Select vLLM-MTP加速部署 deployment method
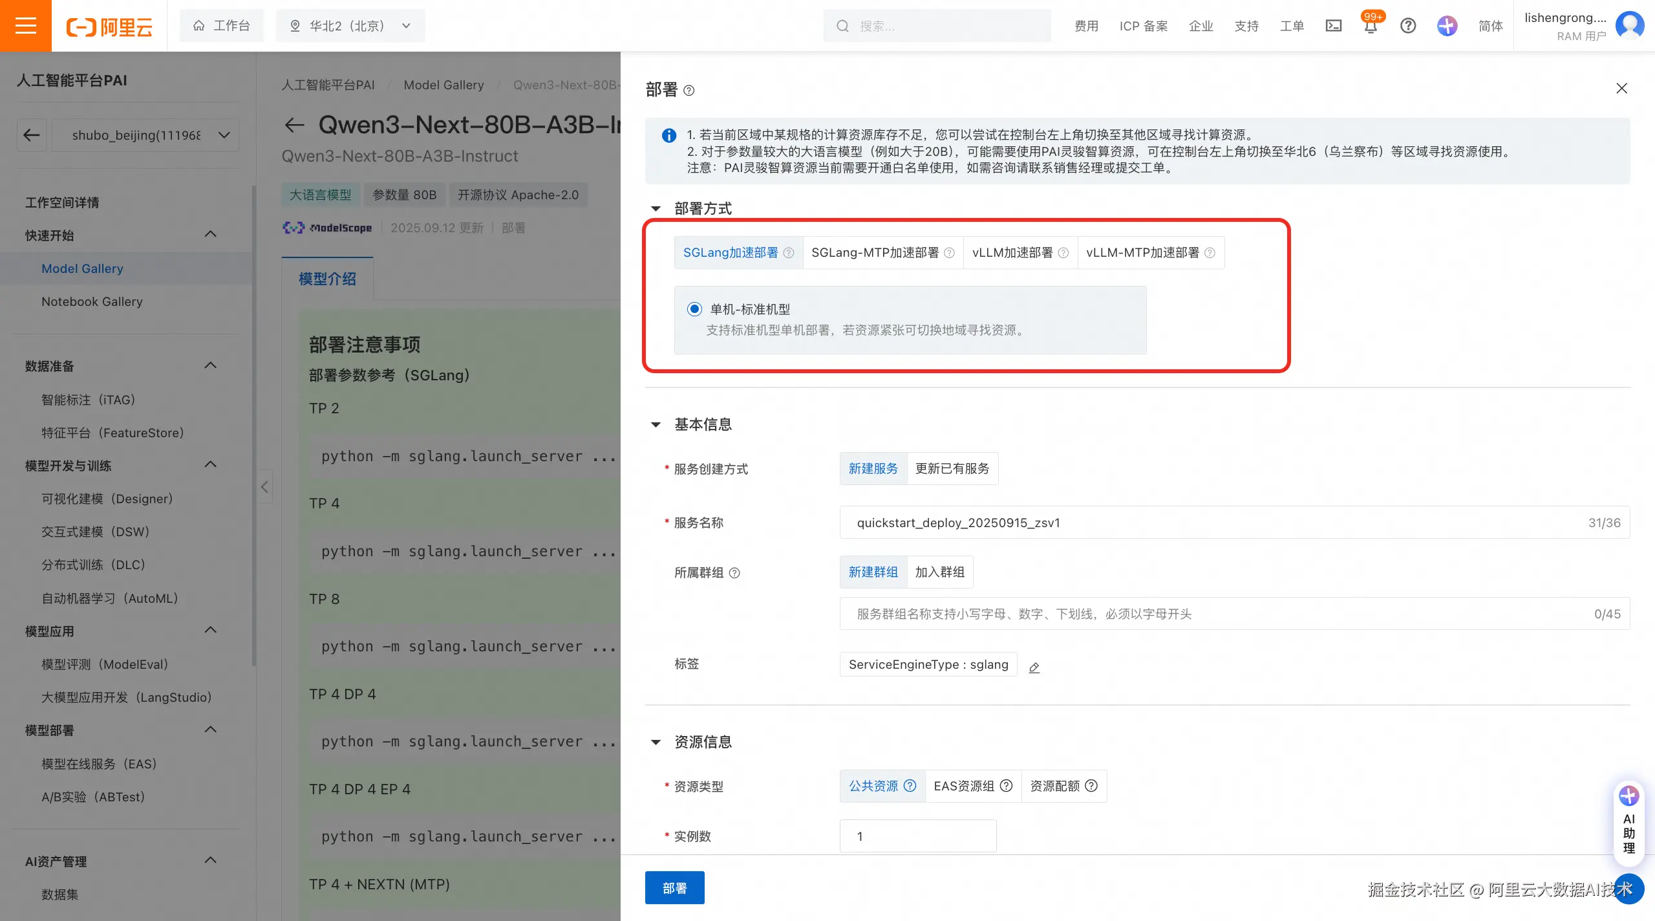The width and height of the screenshot is (1655, 921). [1151, 253]
